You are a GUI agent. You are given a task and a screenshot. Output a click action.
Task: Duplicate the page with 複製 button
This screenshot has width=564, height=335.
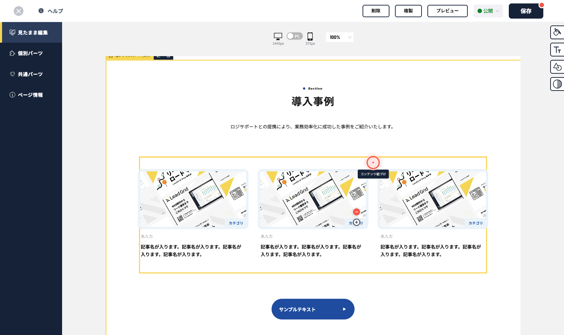tap(408, 11)
